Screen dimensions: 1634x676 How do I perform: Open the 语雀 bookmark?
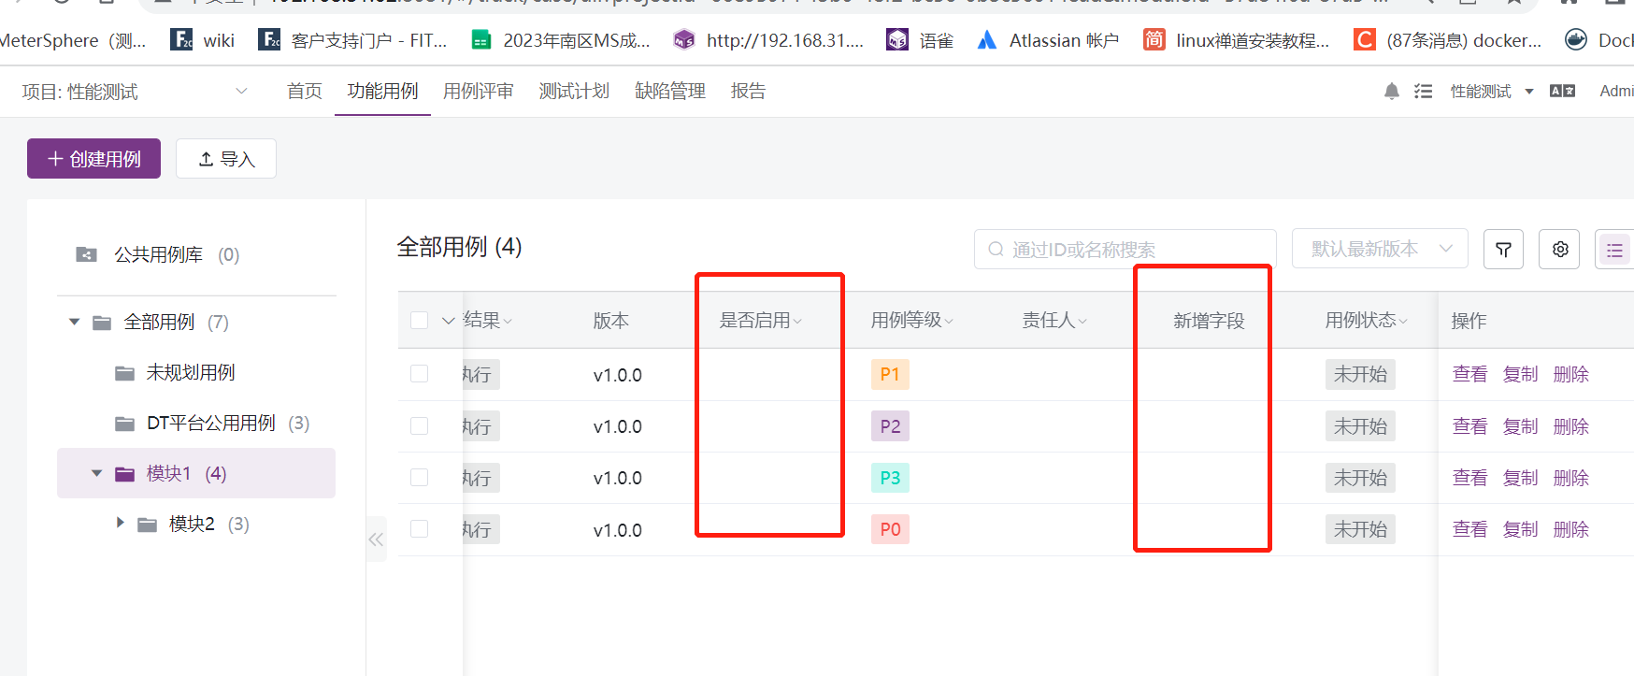[x=921, y=39]
